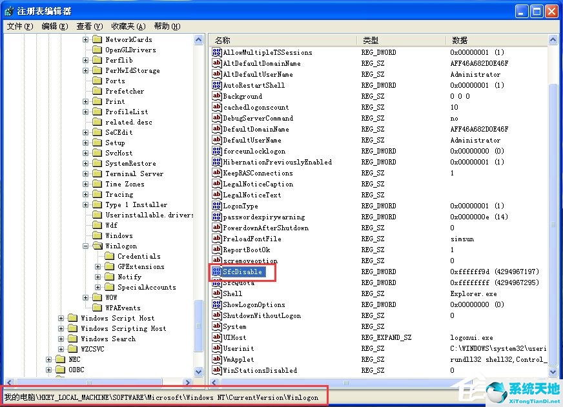563x407 pixels.
Task: Click the Credentials folder icon
Action: coord(110,256)
